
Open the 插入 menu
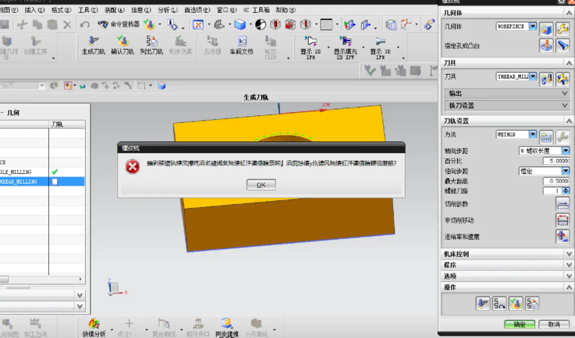34,10
